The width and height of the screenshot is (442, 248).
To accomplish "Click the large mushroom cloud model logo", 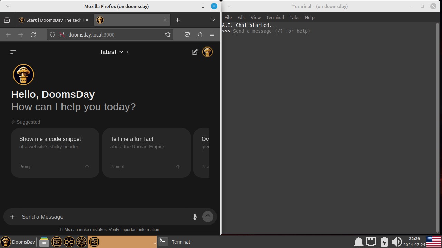I will 23,74.
